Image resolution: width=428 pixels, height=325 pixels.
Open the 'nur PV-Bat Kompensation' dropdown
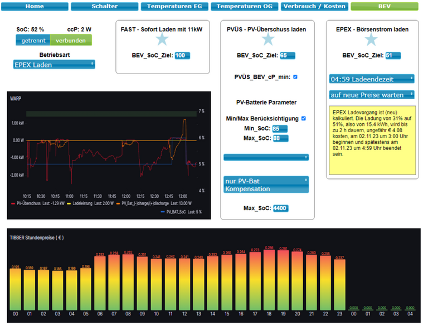pyautogui.click(x=266, y=185)
